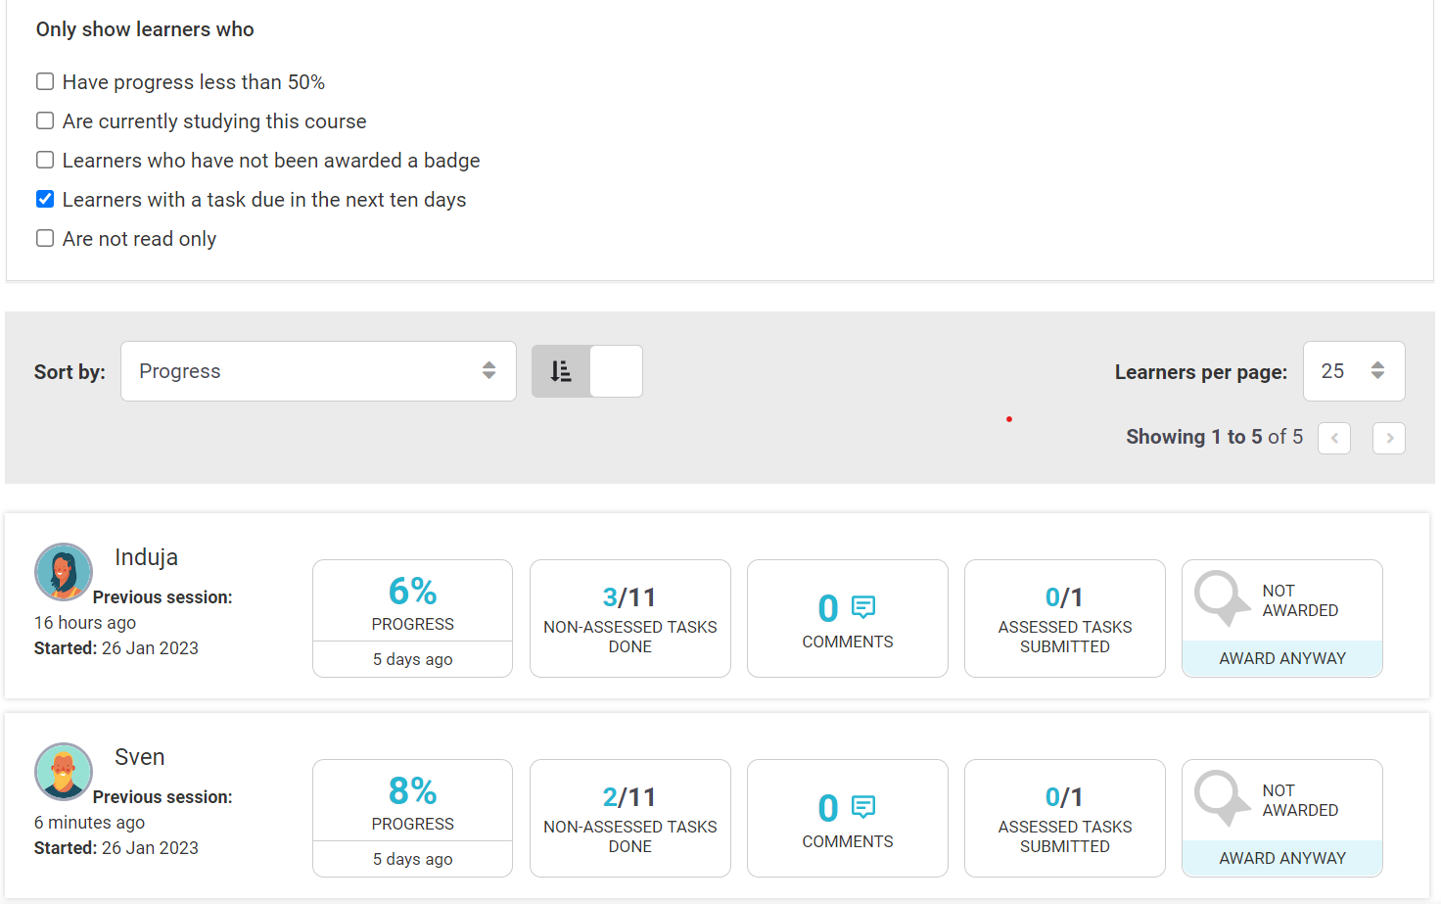Change the 'Learners per page' selector from 25
This screenshot has height=904, width=1441.
pos(1355,371)
